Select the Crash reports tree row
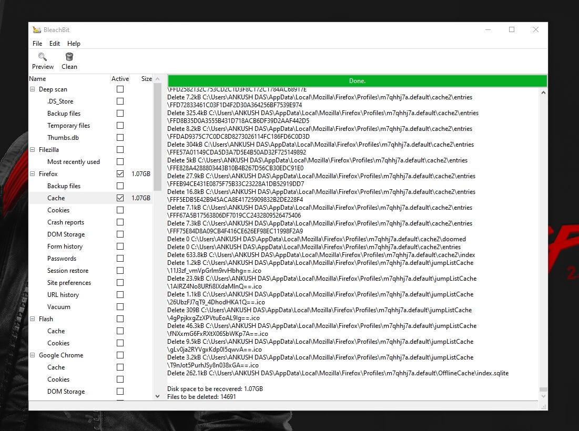 click(90, 222)
